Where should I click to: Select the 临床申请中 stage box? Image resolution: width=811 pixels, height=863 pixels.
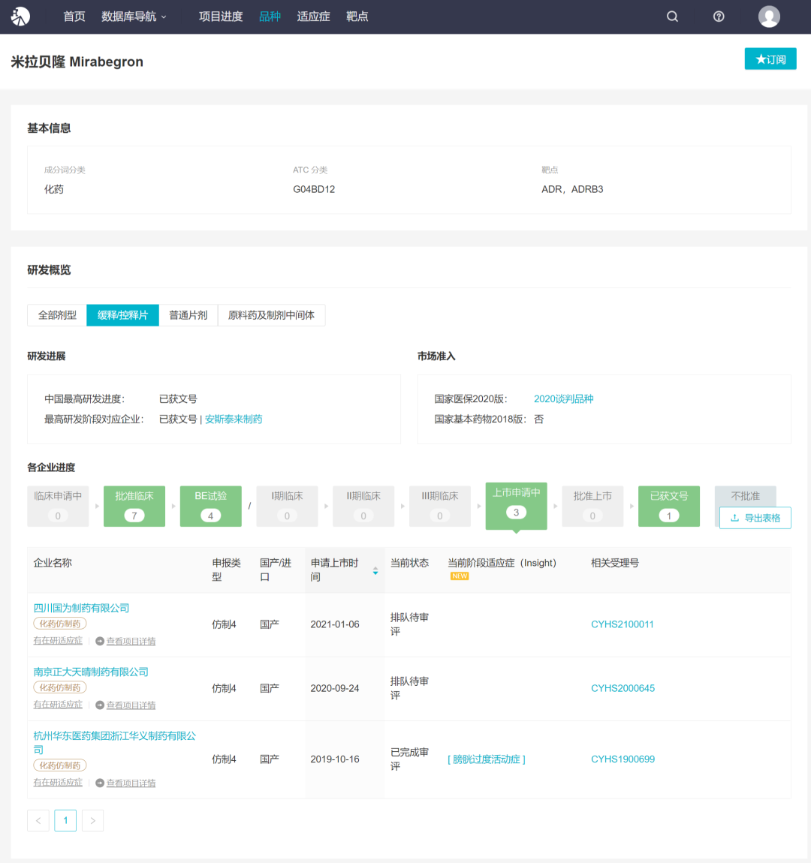coord(58,507)
